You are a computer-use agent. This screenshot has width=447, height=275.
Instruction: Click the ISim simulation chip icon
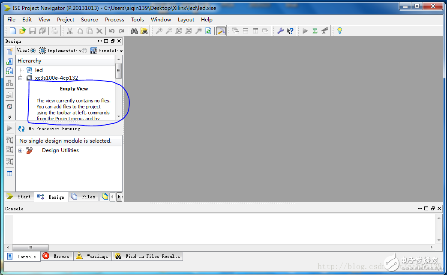click(x=93, y=51)
